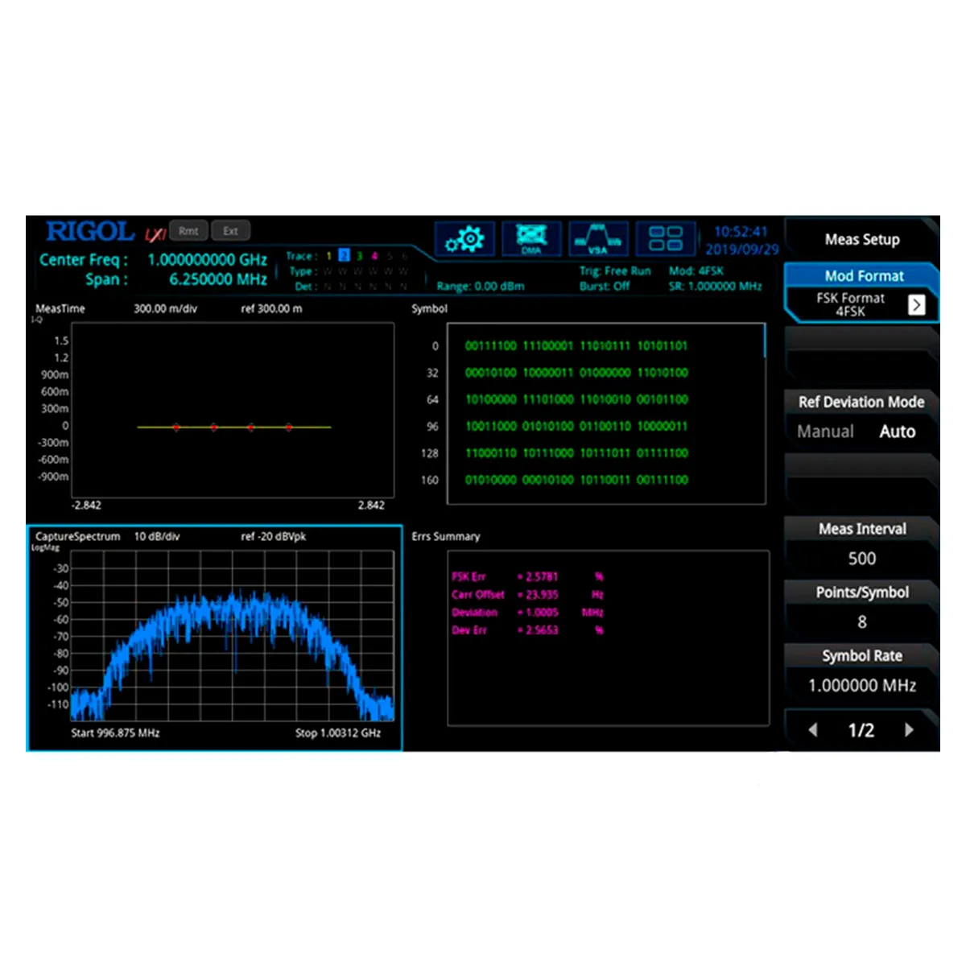
Task: Select trace 2 in Trace row
Action: click(344, 256)
